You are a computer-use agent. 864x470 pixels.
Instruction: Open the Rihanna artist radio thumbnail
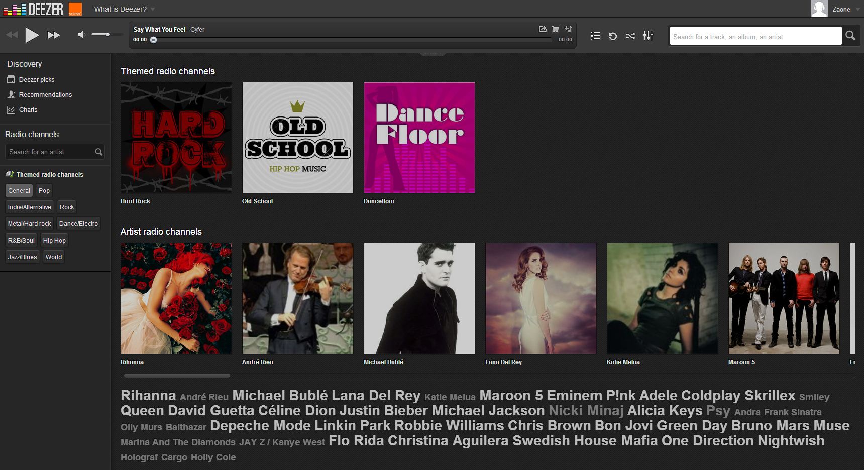176,298
